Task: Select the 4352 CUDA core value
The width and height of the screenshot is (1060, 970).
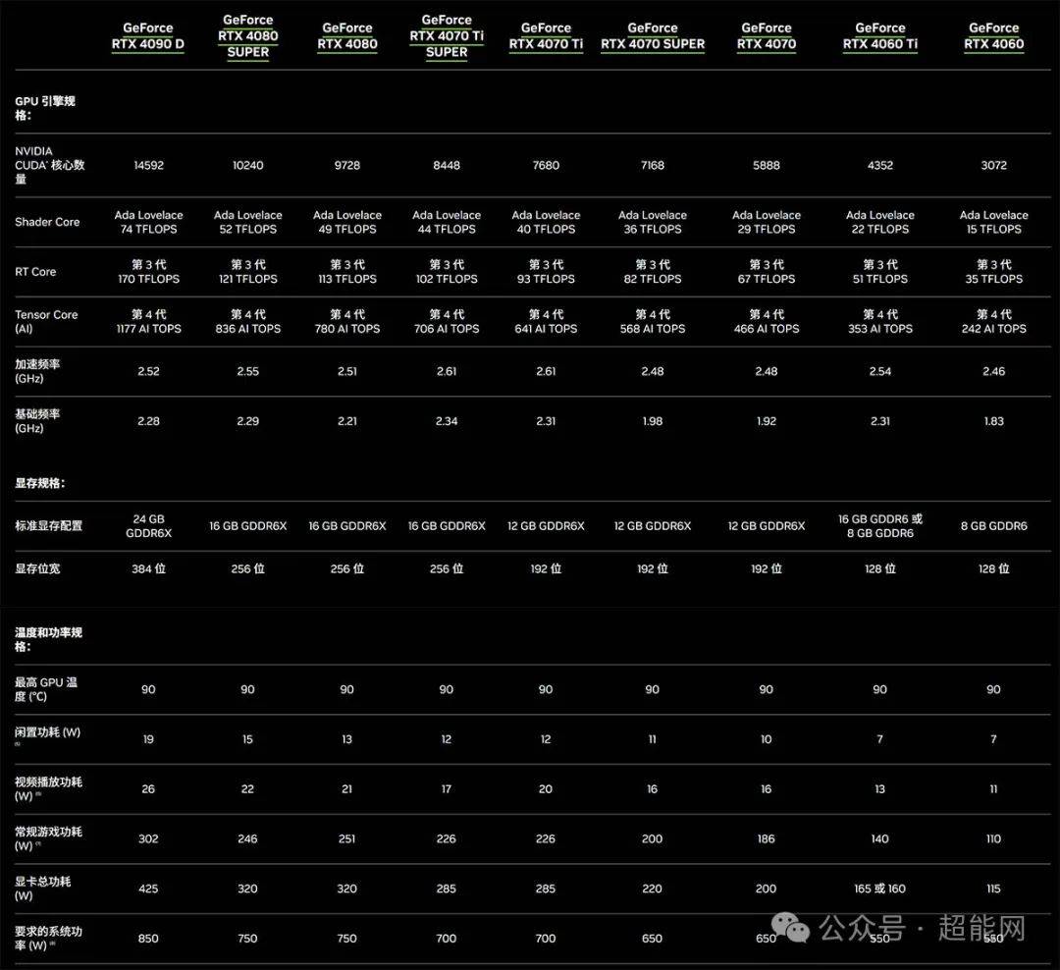Action: (880, 165)
